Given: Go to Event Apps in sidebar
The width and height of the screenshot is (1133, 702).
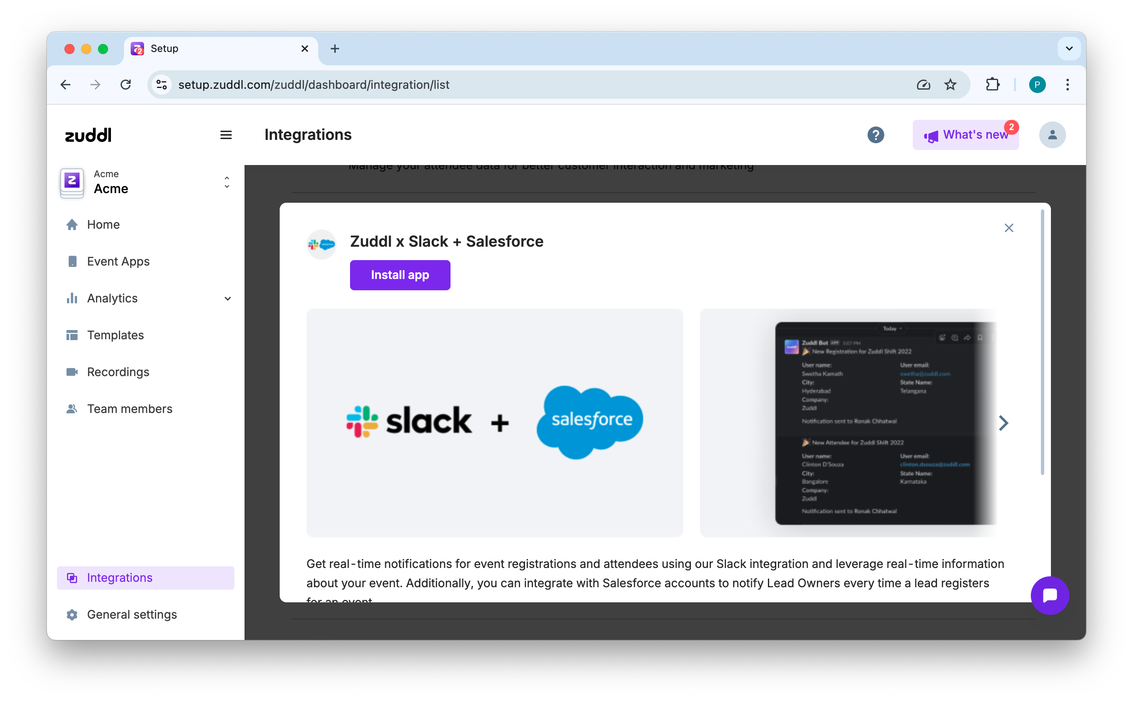Looking at the screenshot, I should [x=118, y=261].
